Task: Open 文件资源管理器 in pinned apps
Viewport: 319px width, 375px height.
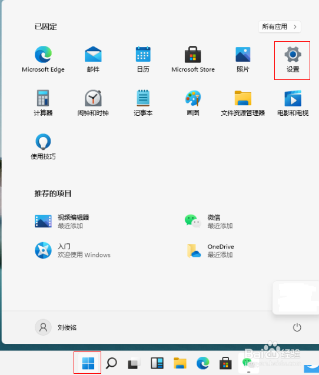Action: (243, 103)
